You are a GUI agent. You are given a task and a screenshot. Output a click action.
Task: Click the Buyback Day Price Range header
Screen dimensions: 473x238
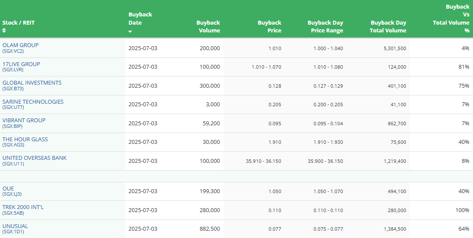[x=325, y=26]
